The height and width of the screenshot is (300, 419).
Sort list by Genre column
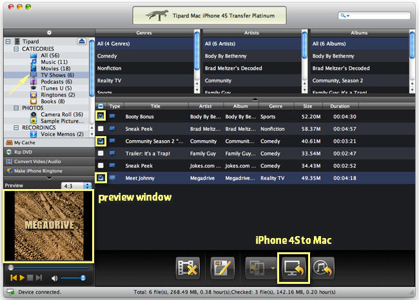(x=276, y=106)
